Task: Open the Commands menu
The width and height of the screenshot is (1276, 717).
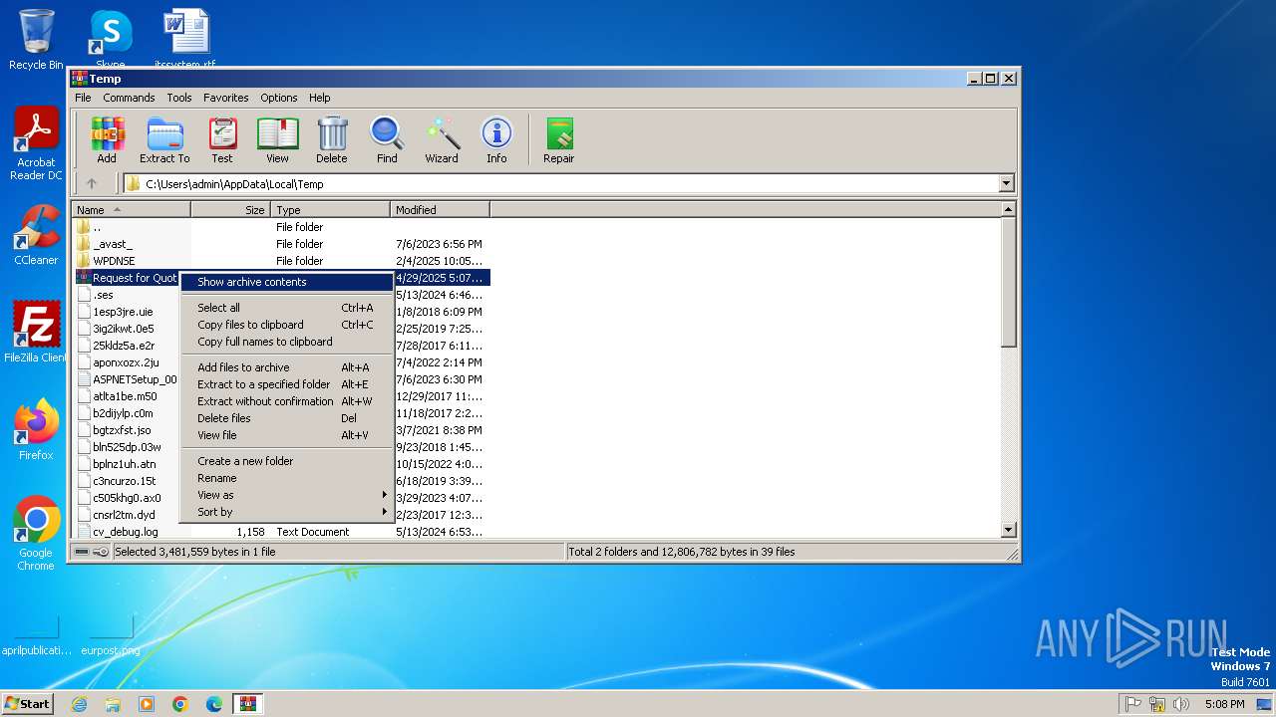Action: click(129, 98)
